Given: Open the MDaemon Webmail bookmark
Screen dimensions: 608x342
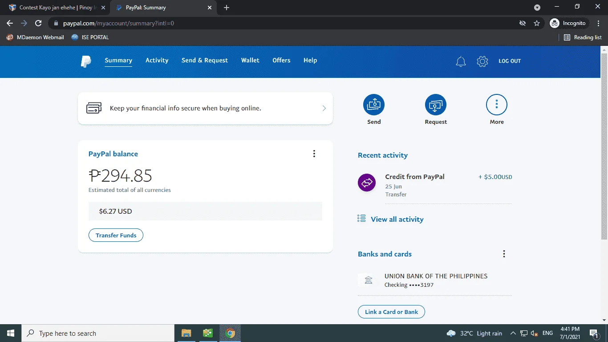Looking at the screenshot, I should tap(35, 37).
